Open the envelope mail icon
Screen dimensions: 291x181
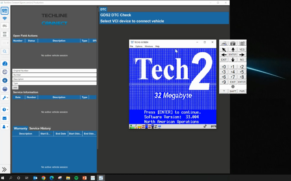(x=5, y=118)
